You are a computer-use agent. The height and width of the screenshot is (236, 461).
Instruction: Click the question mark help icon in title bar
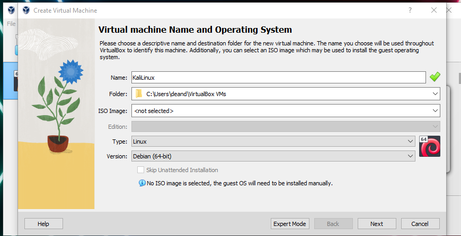pos(410,11)
